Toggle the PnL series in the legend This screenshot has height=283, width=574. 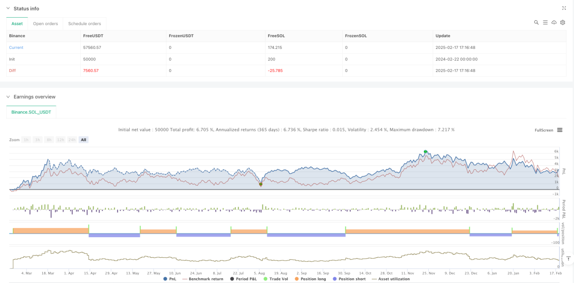pos(170,279)
